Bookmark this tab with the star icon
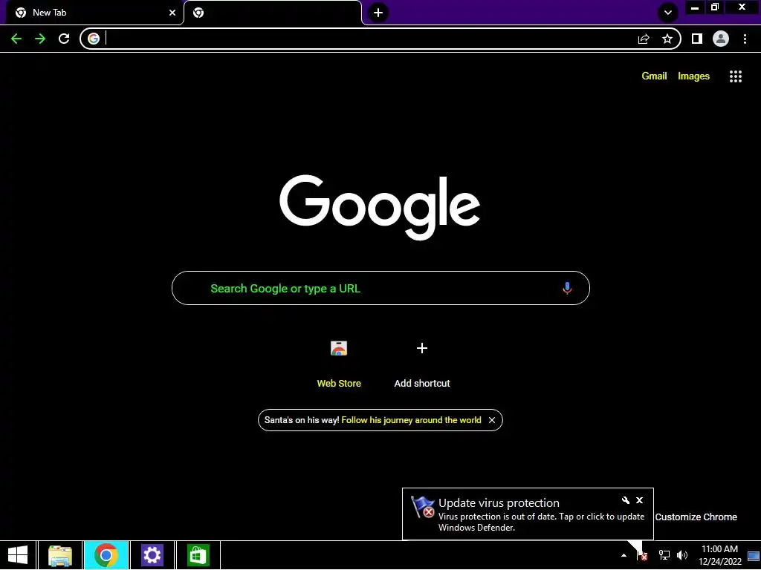 (x=667, y=39)
